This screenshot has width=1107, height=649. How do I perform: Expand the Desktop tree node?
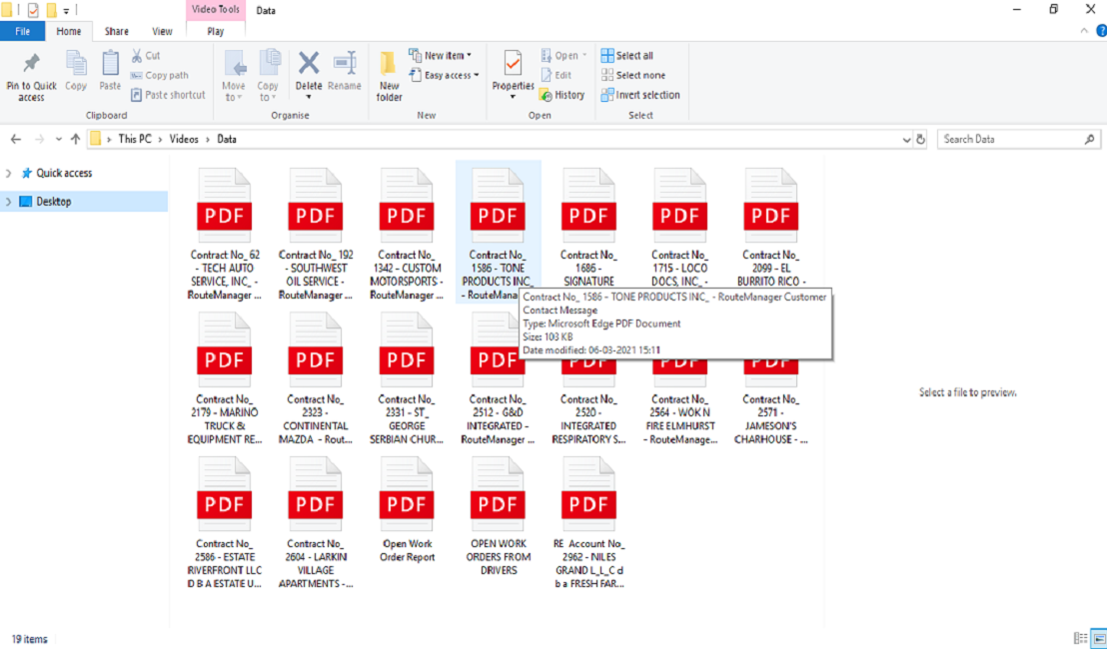[x=8, y=201]
